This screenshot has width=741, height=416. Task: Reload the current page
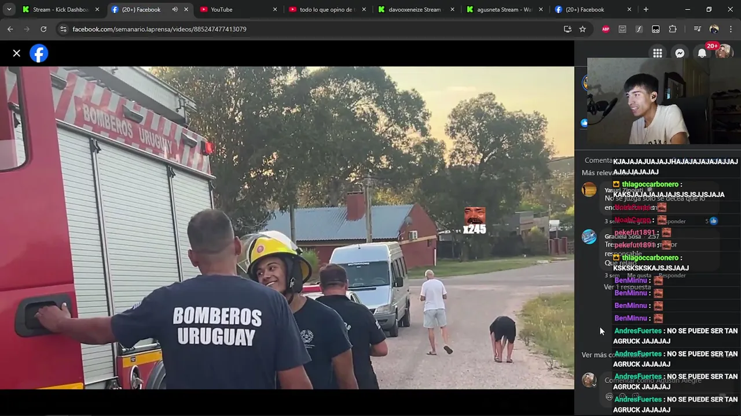[43, 29]
